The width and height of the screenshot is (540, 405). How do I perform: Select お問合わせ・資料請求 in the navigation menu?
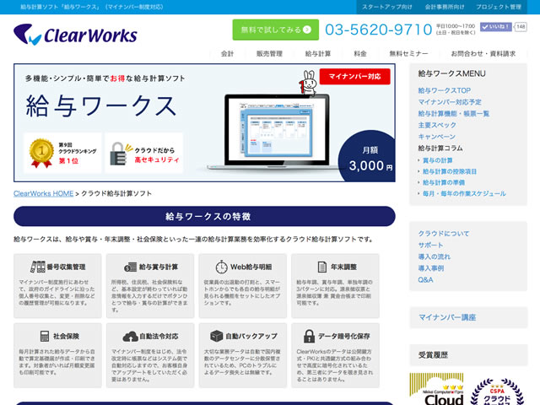point(483,54)
